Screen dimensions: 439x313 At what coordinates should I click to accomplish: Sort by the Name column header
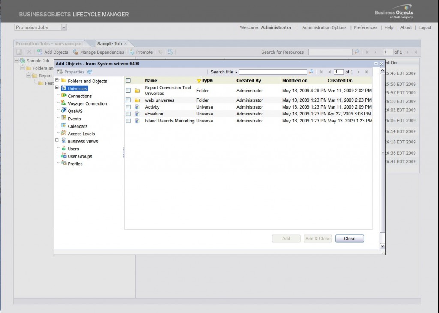[x=151, y=80]
